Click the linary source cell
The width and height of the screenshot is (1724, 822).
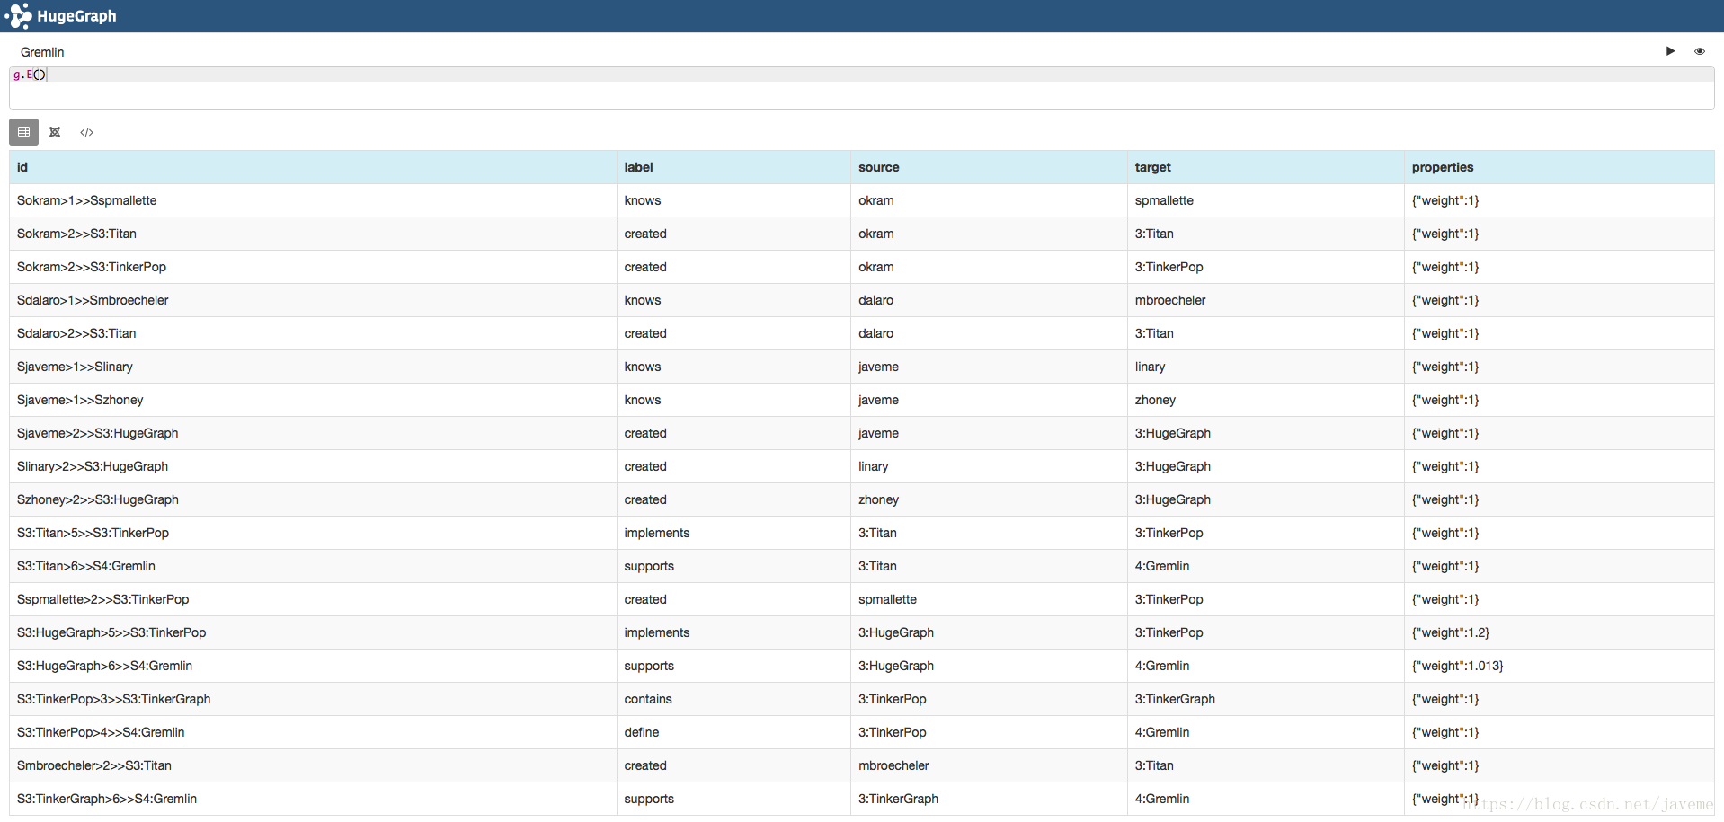tap(989, 466)
